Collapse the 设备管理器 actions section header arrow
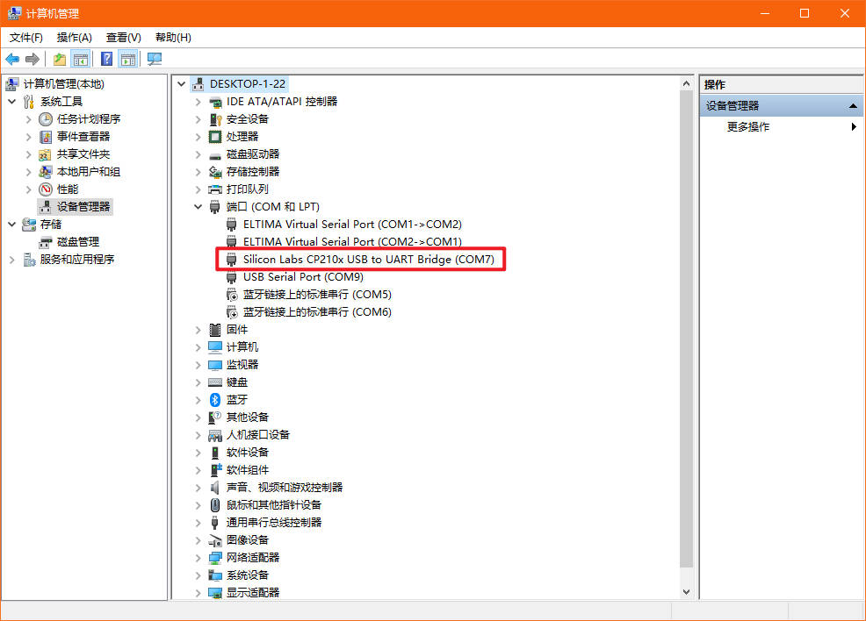Screen dimensions: 866x621 coord(852,105)
